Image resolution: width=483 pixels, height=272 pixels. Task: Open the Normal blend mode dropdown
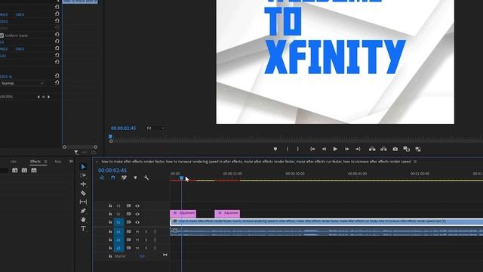click(22, 83)
